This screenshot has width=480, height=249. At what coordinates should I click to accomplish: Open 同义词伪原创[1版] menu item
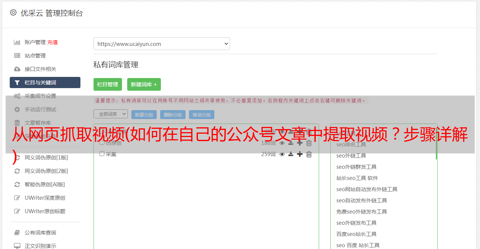(46, 158)
